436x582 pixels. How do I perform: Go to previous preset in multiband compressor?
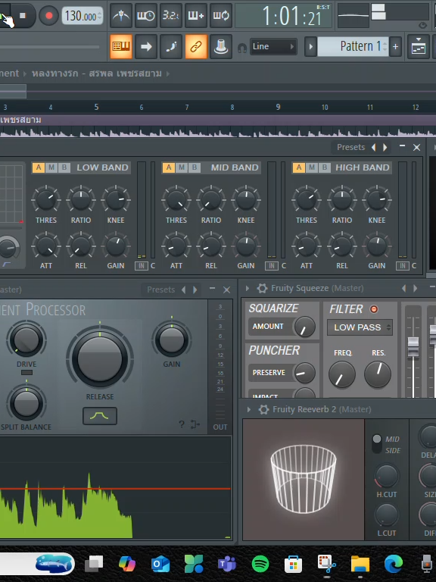point(374,147)
